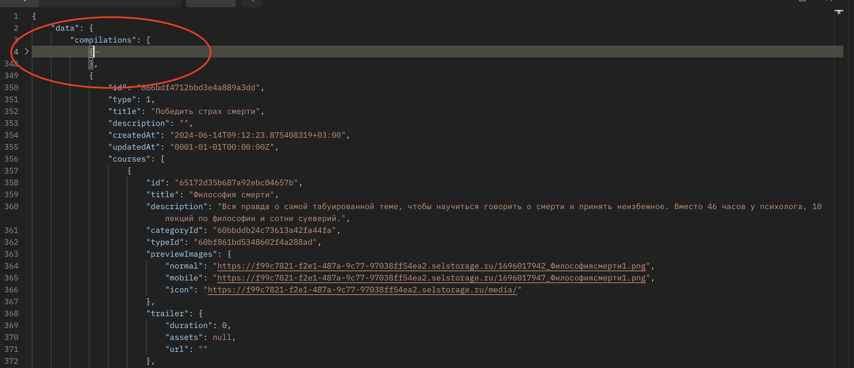854x368 pixels.
Task: Click the typeId value string
Action: tap(255, 242)
